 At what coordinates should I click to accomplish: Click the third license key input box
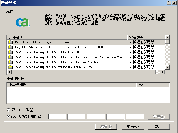[96, 117]
